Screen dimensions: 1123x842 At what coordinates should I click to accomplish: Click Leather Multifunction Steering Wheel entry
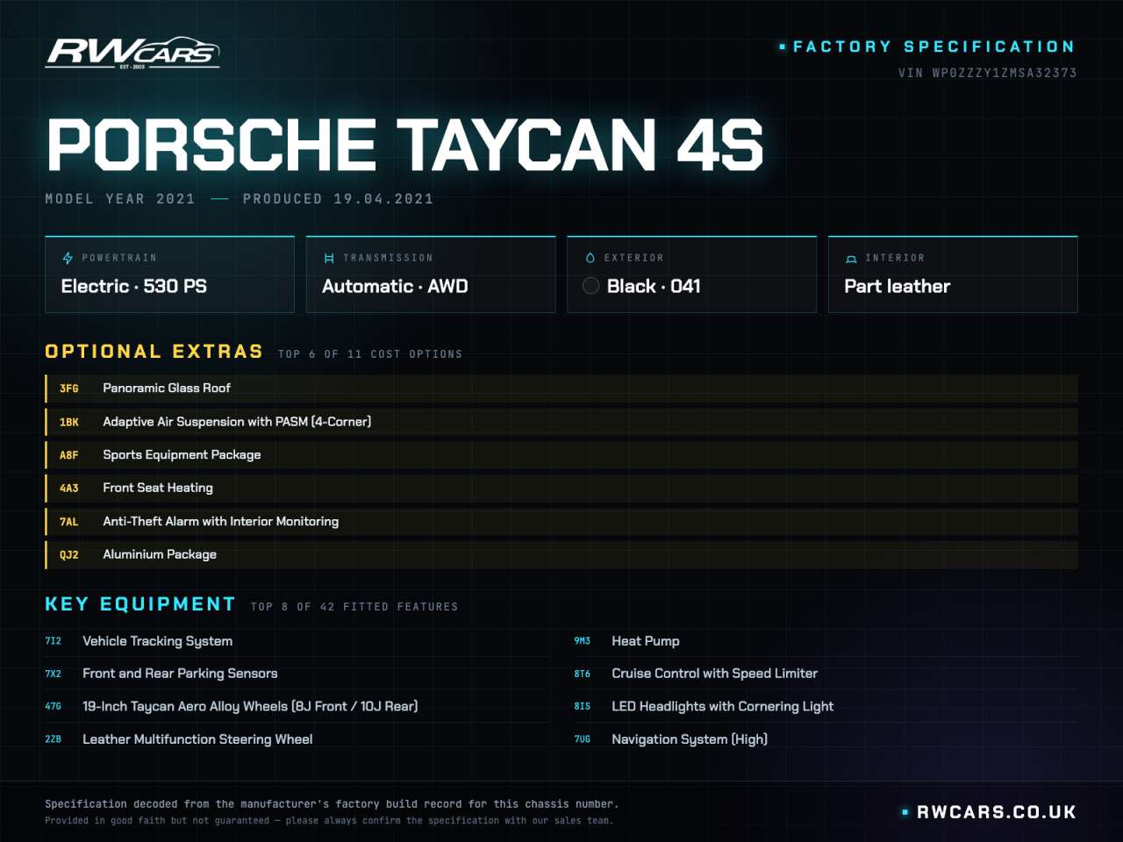tap(297, 739)
